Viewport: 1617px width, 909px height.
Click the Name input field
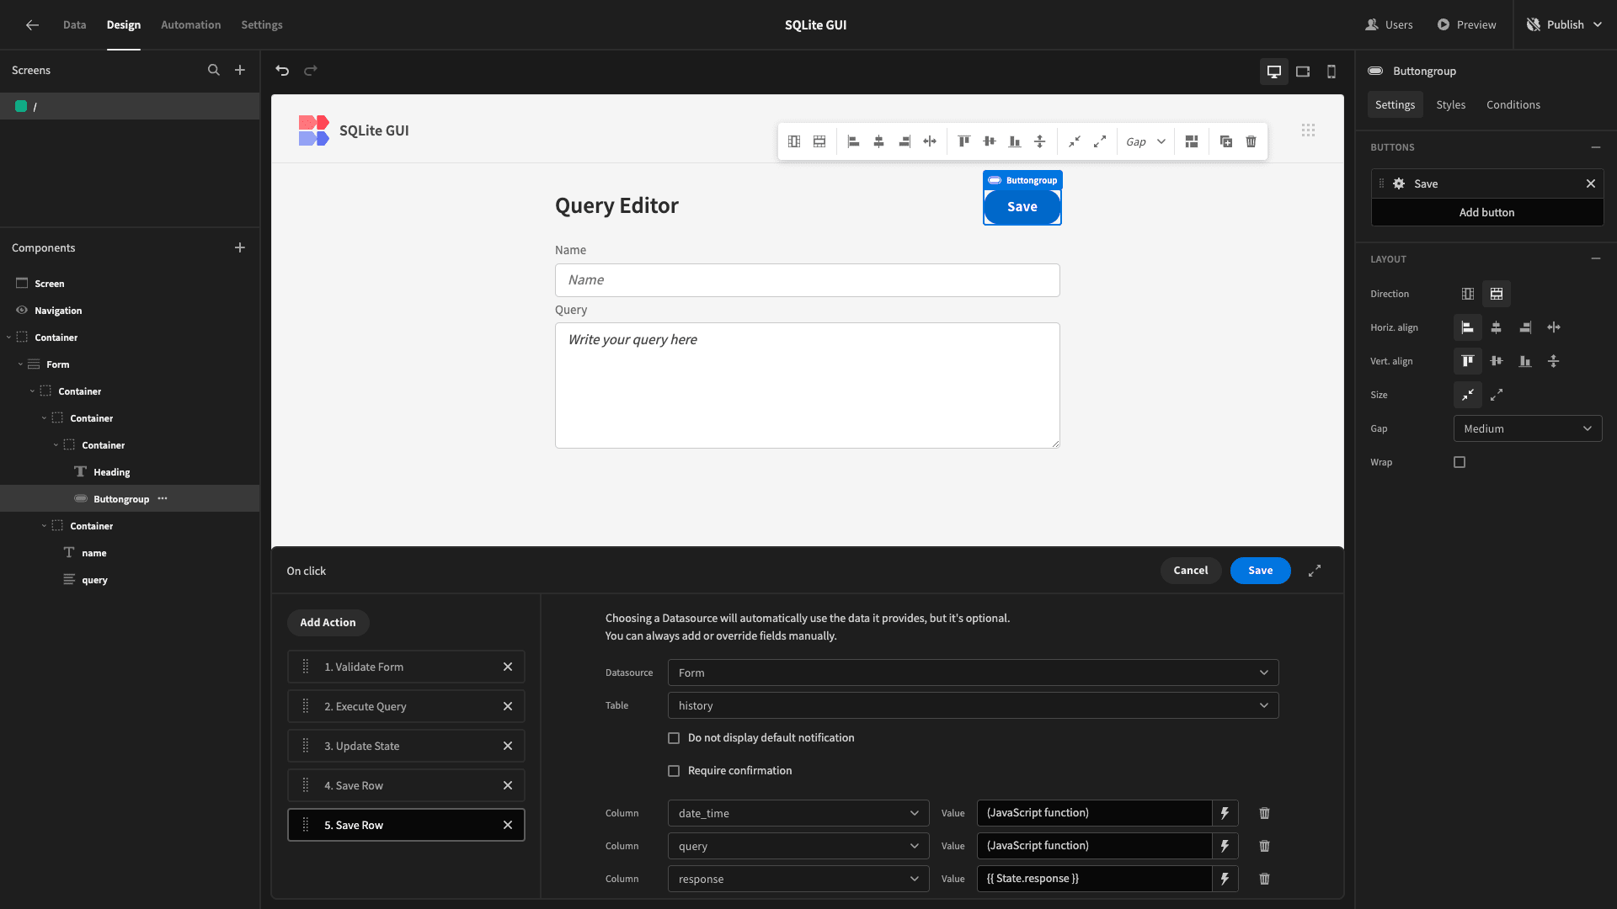[807, 280]
